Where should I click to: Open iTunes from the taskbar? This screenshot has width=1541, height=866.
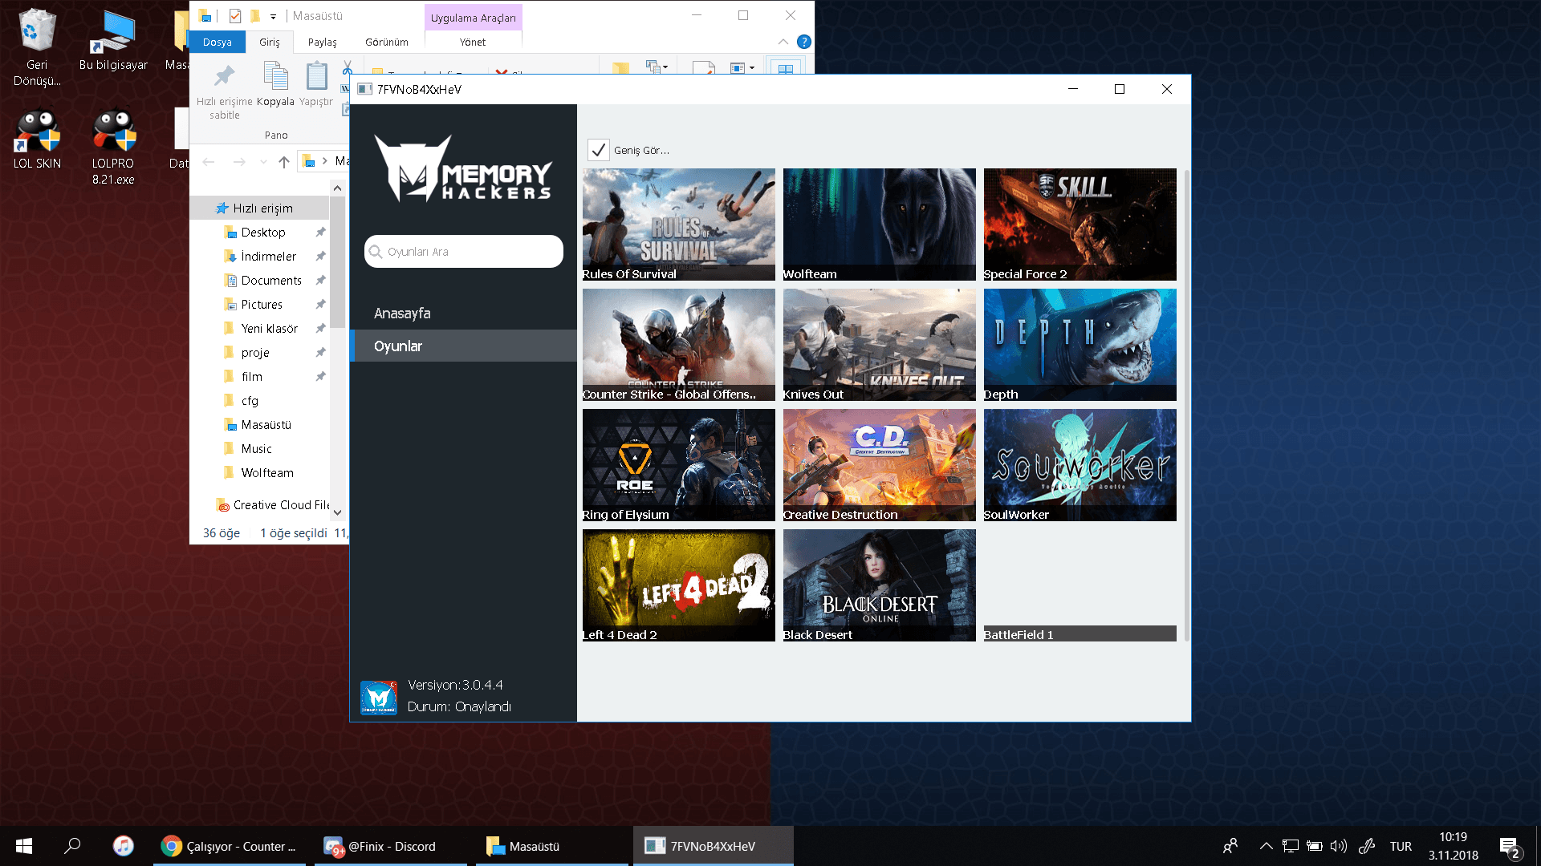[123, 846]
